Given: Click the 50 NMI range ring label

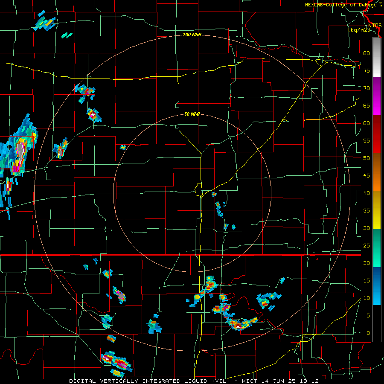Looking at the screenshot, I should pos(192,114).
